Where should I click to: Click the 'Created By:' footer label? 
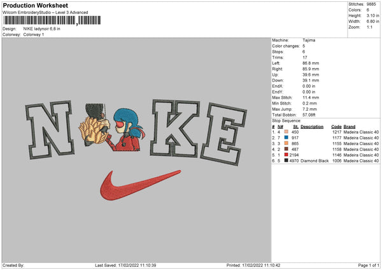13,265
